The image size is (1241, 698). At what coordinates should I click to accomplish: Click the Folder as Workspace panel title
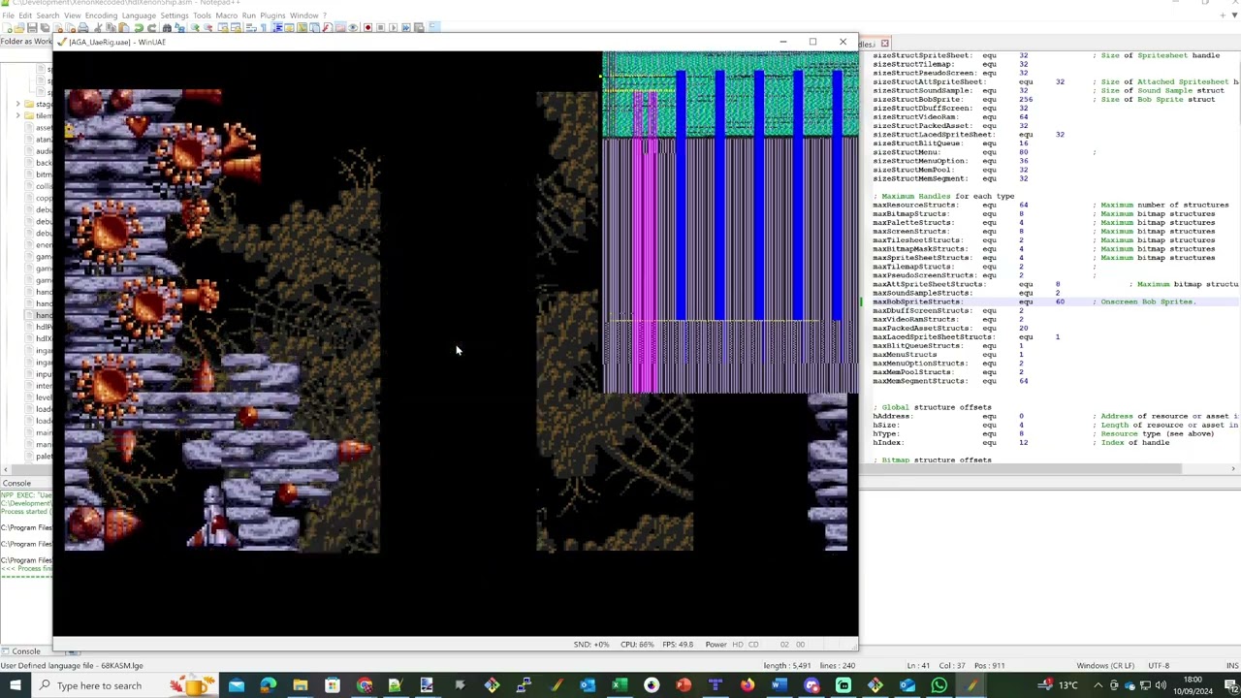[26, 42]
